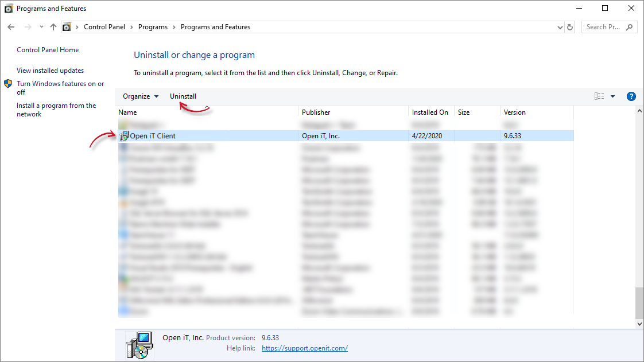Expand the recent pages chevron near the forward arrow
The image size is (644, 362).
coord(41,26)
